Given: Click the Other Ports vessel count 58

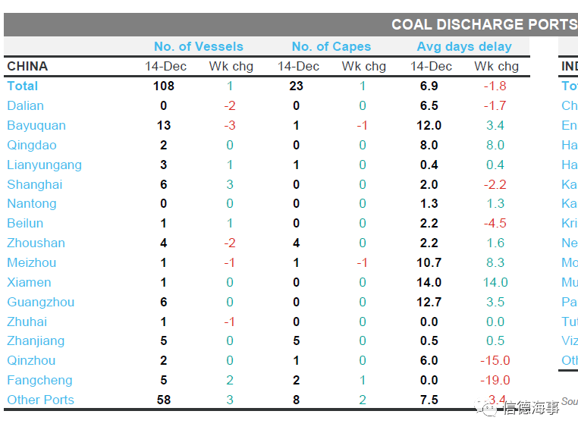Looking at the screenshot, I should click(x=163, y=400).
